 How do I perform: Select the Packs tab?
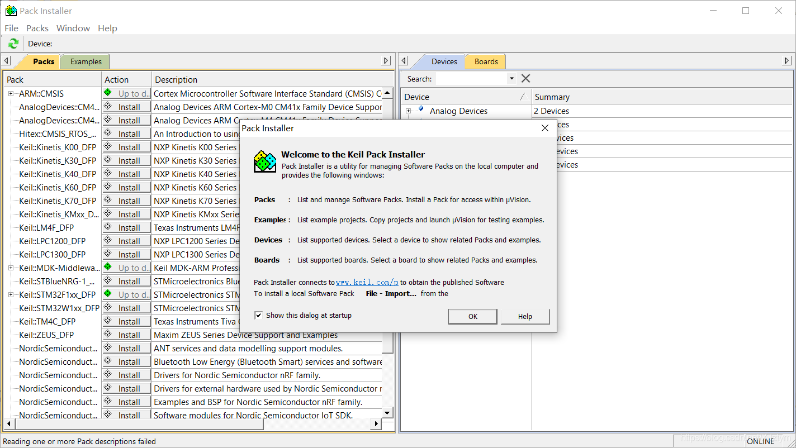pos(44,61)
